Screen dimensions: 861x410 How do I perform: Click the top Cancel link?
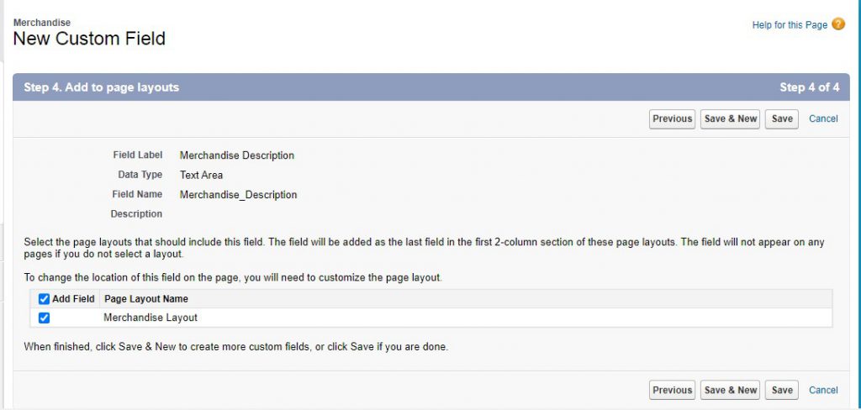click(x=823, y=119)
